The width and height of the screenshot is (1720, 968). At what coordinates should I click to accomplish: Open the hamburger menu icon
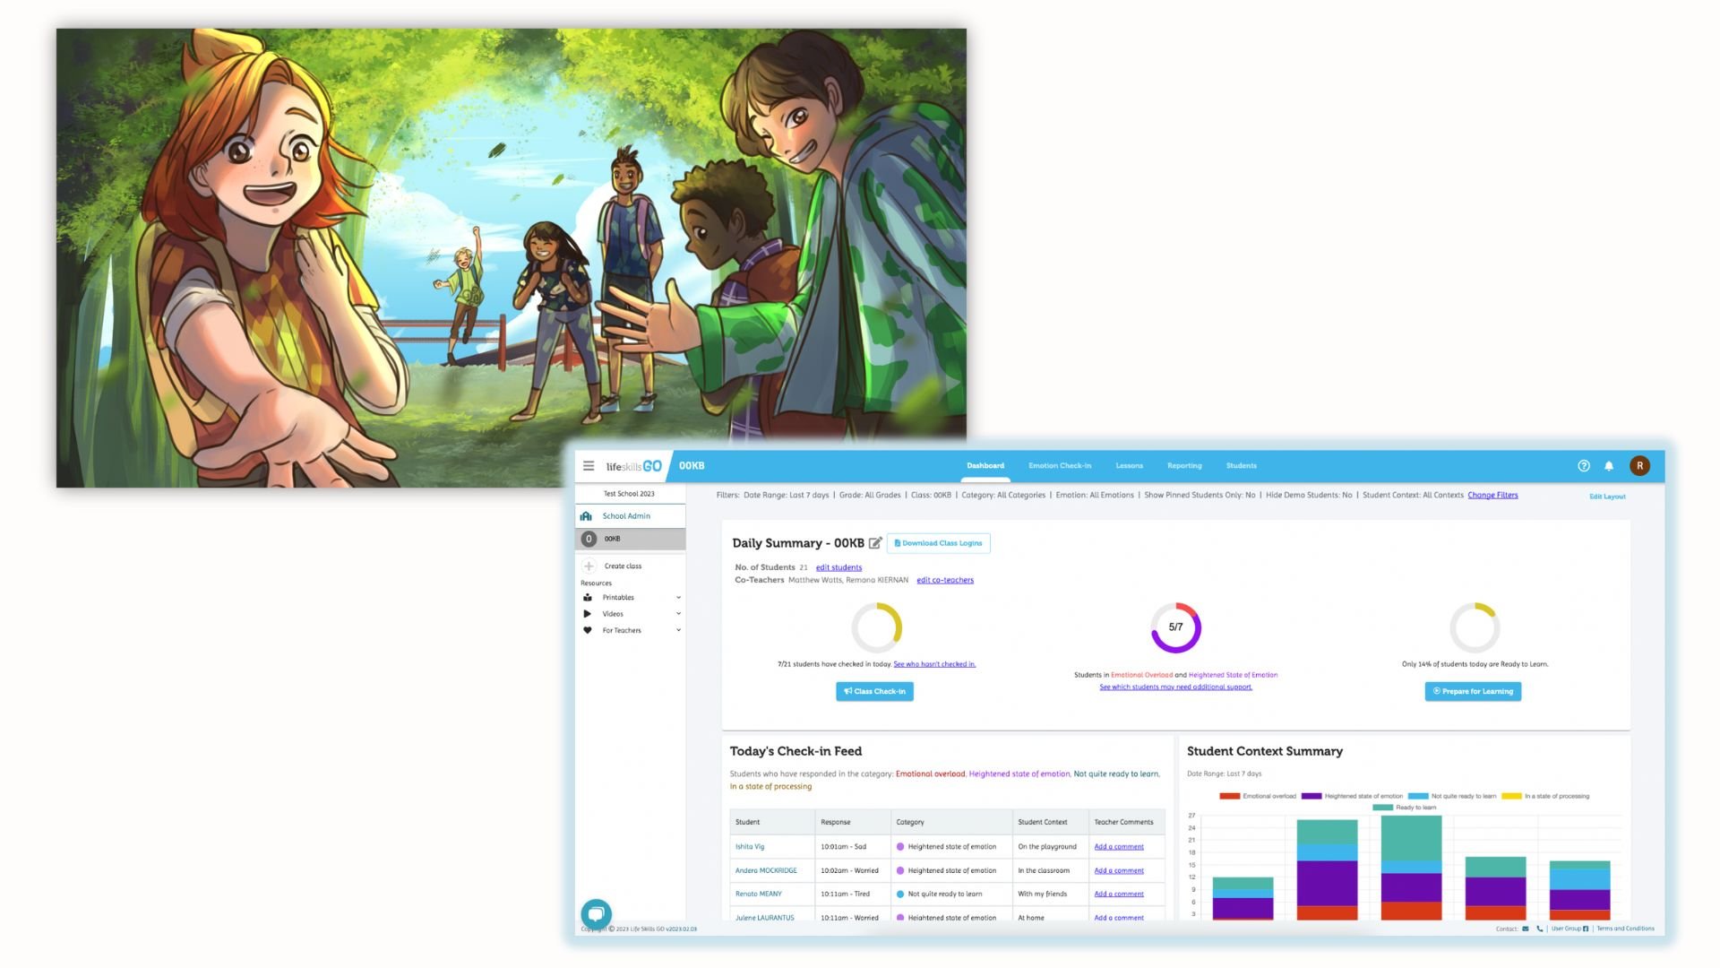coord(589,466)
